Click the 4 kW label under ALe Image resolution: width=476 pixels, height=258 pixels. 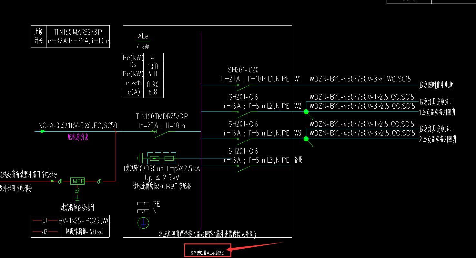click(x=143, y=47)
